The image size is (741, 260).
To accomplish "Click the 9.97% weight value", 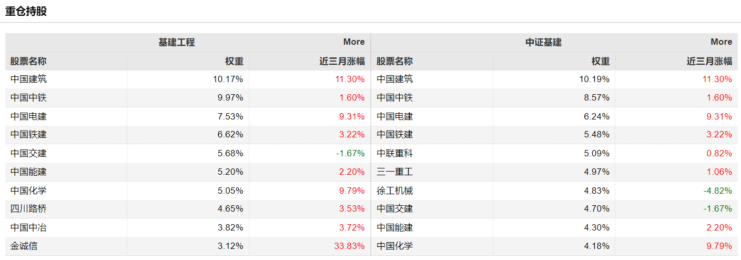I will coord(230,97).
